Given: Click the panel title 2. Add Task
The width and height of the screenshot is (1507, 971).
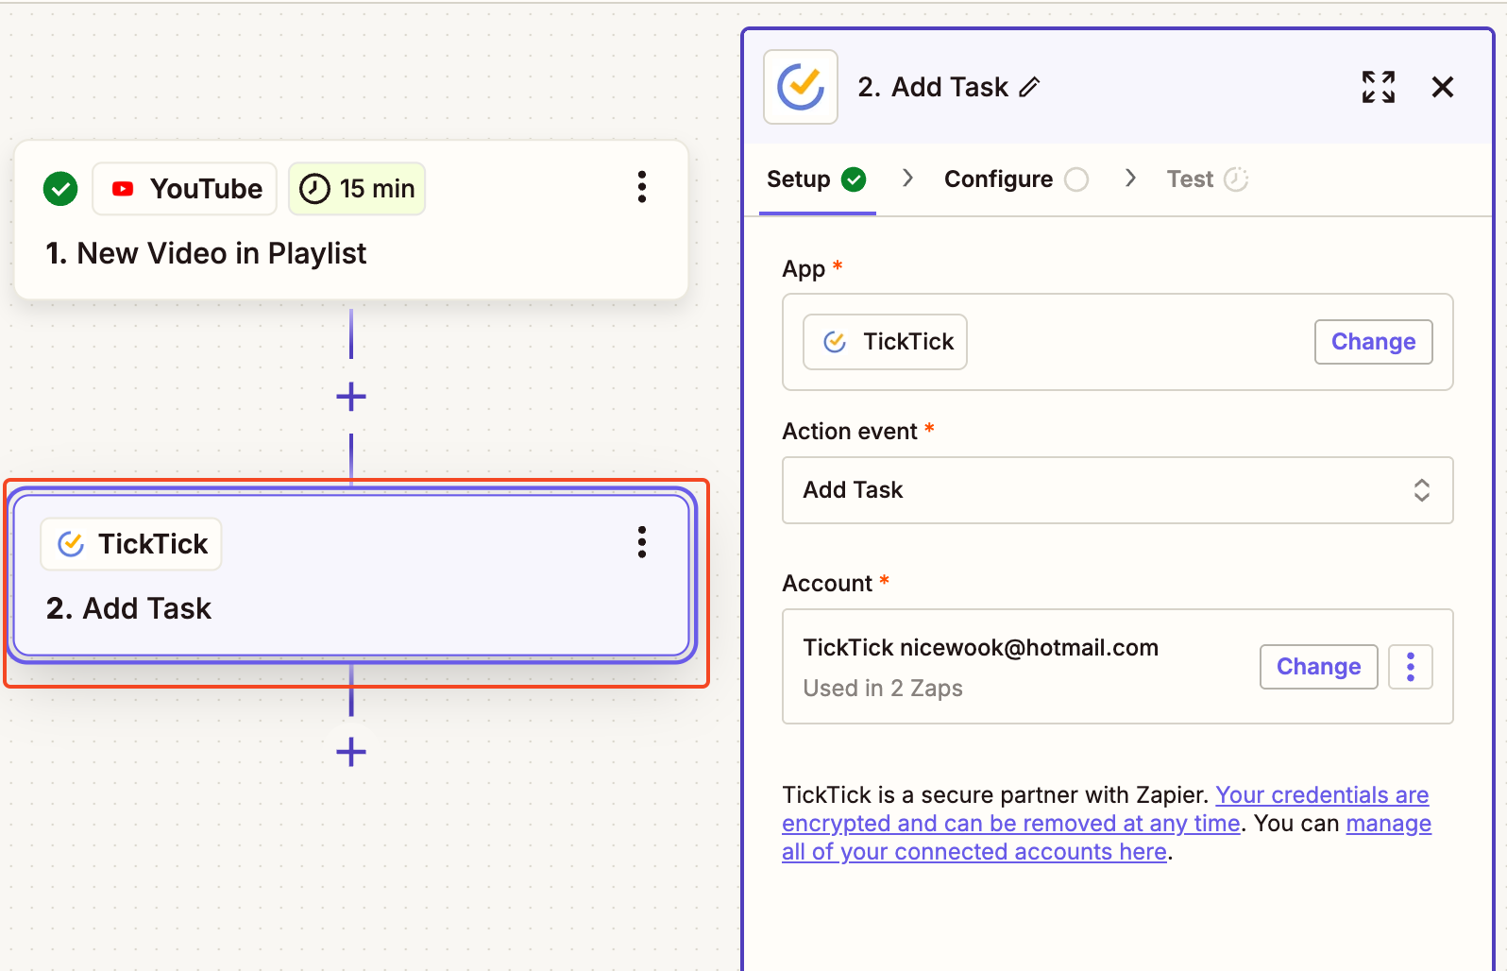Looking at the screenshot, I should pos(933,87).
